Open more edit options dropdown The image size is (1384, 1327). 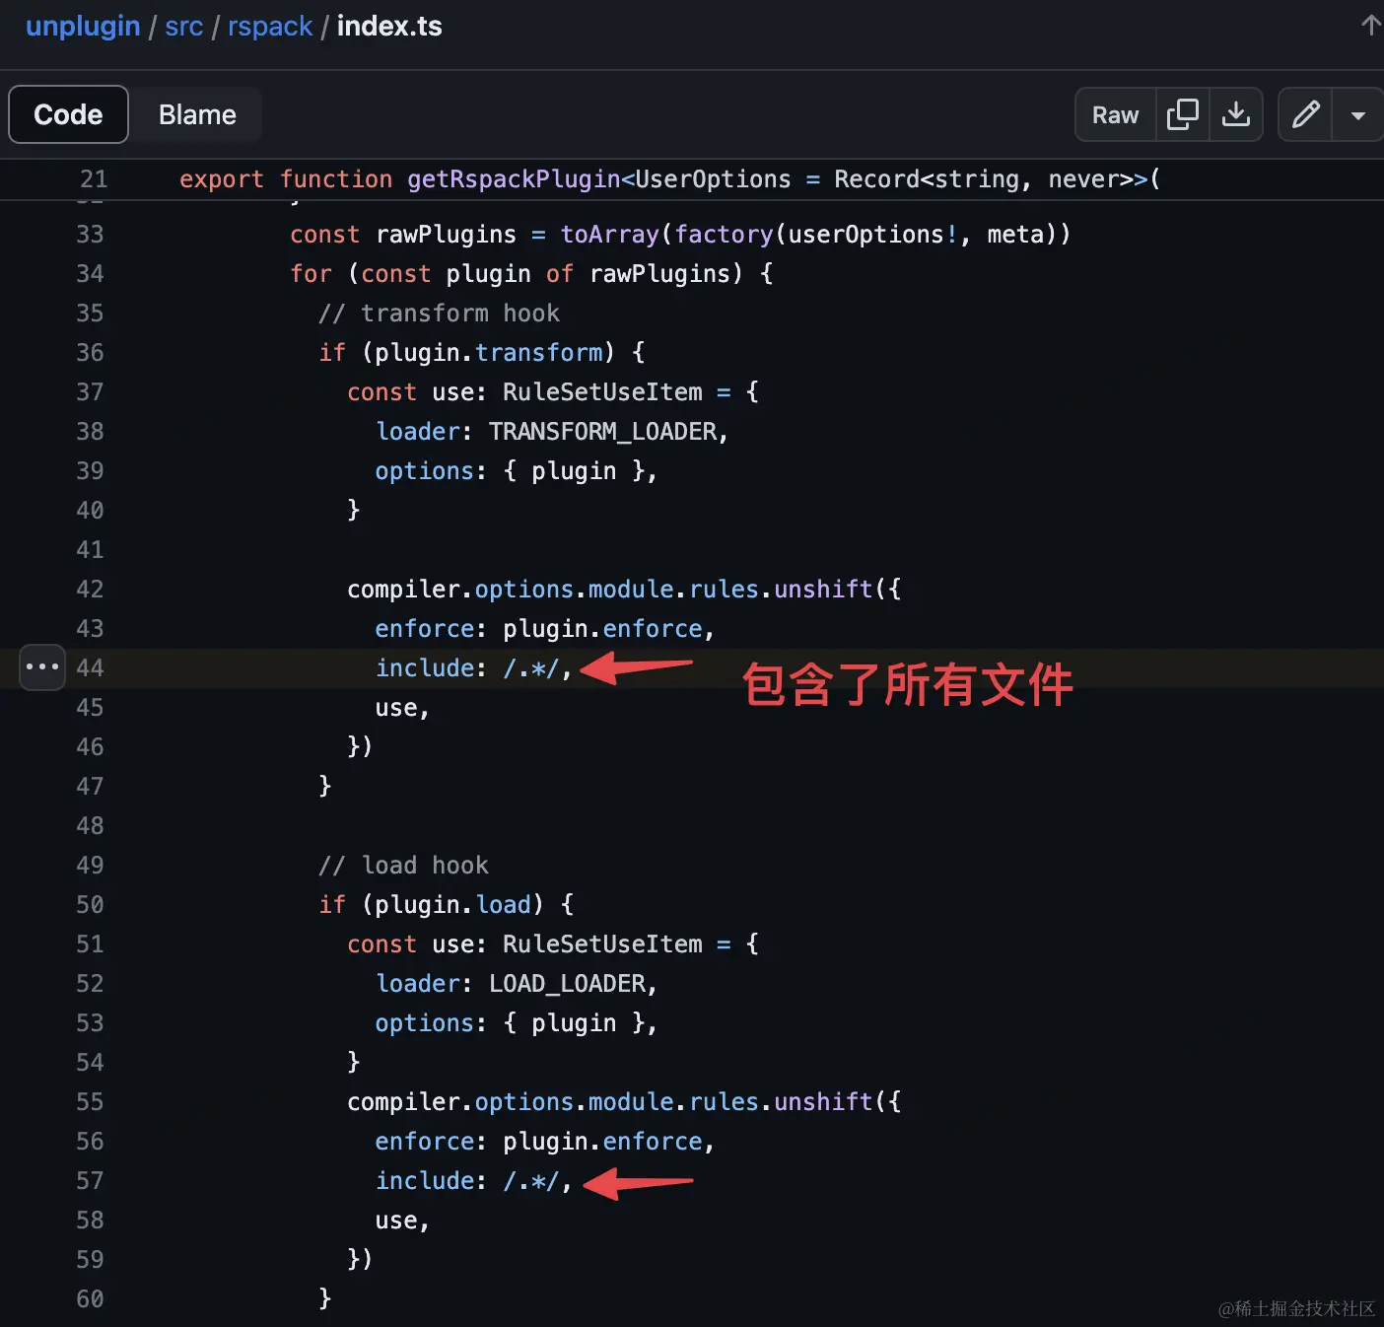pos(1358,114)
